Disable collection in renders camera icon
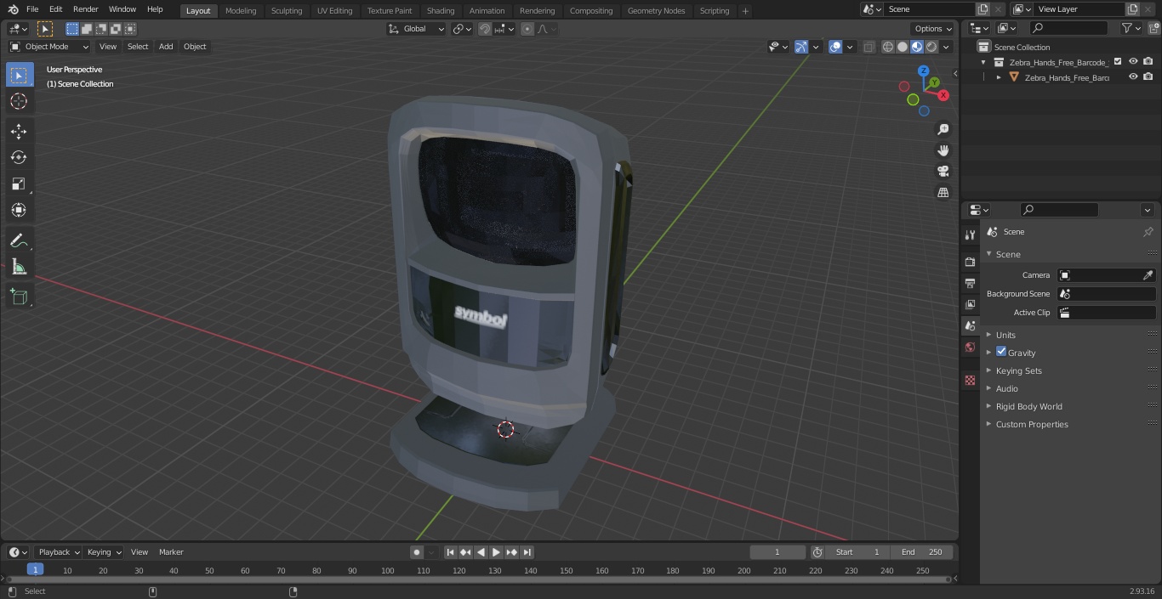 point(1148,62)
